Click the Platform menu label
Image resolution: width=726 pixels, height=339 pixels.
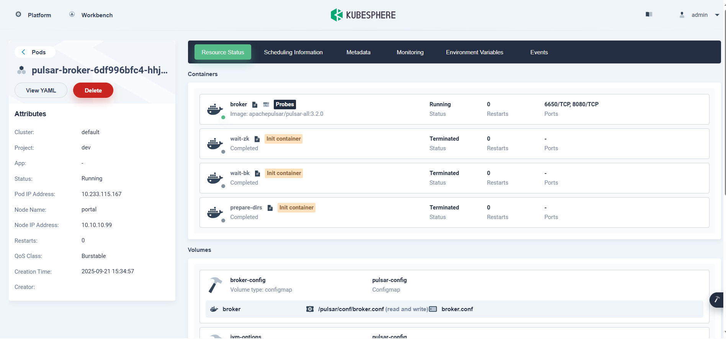click(x=39, y=15)
